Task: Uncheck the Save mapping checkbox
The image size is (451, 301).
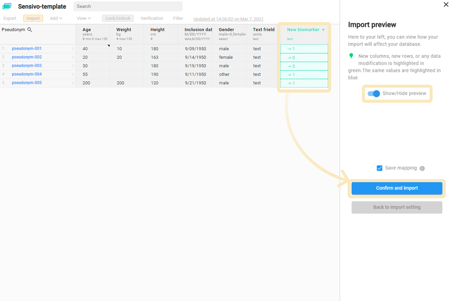Action: point(380,168)
